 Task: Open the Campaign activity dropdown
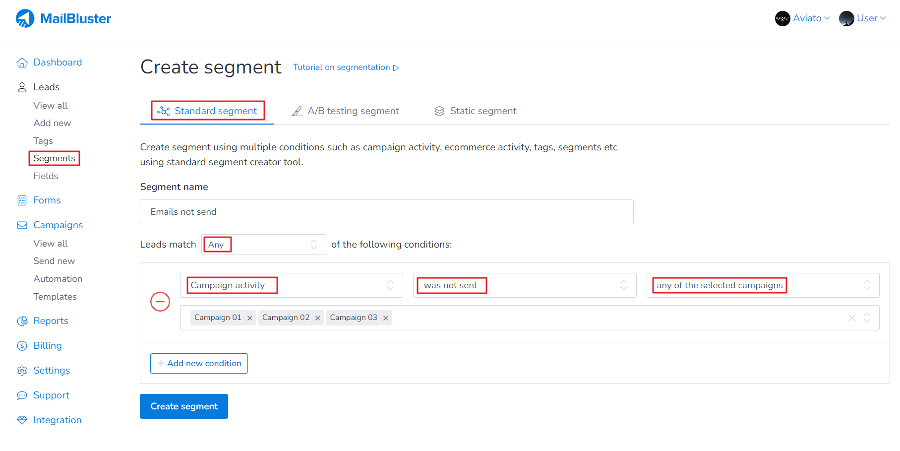(291, 285)
